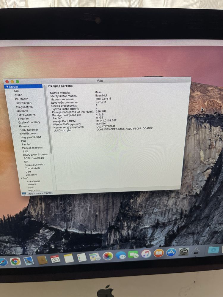Select Sprzęt category in sidebar
This screenshot has width=223, height=297.
point(23,86)
